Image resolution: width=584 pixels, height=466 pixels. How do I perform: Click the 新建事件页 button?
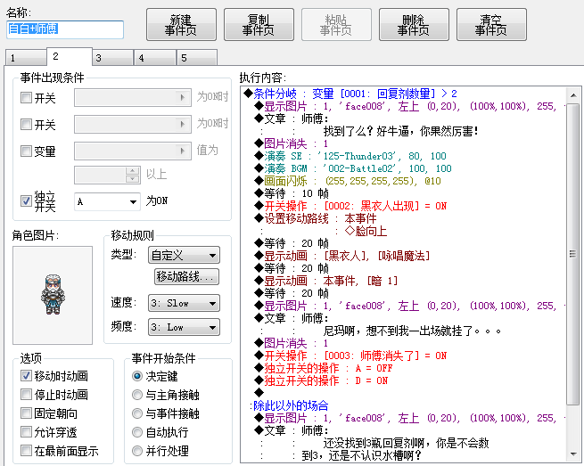pyautogui.click(x=181, y=25)
